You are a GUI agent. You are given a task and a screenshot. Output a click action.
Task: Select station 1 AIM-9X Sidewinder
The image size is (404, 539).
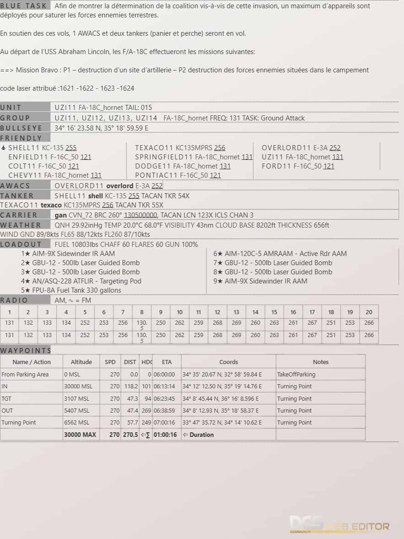tap(68, 254)
